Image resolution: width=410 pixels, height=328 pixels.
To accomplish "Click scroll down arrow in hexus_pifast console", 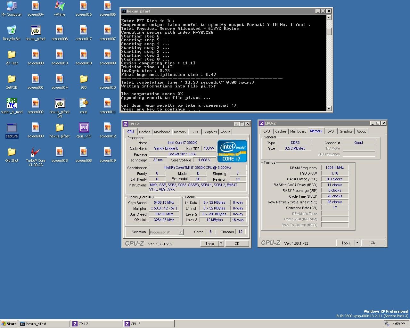I will (329, 109).
